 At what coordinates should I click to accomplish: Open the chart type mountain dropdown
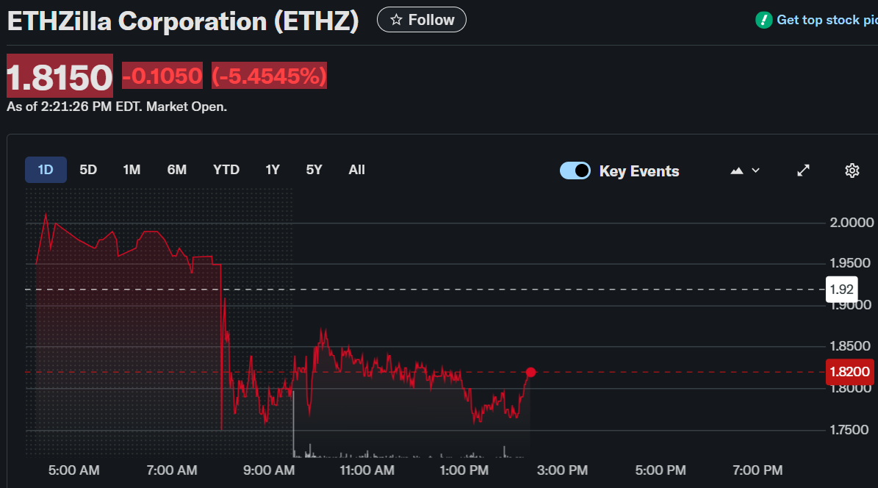coord(745,171)
